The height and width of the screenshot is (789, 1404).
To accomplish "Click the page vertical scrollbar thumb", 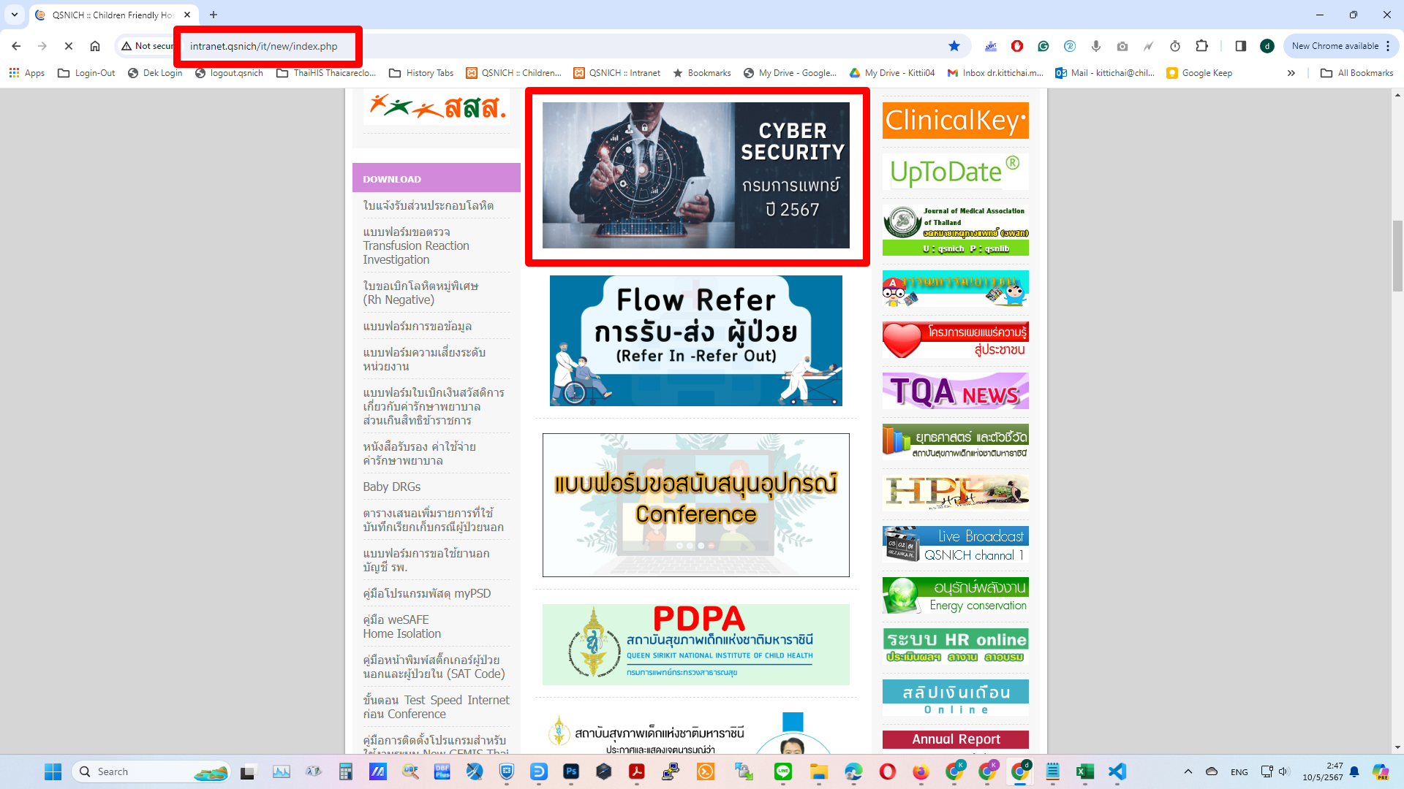I will click(x=1397, y=256).
